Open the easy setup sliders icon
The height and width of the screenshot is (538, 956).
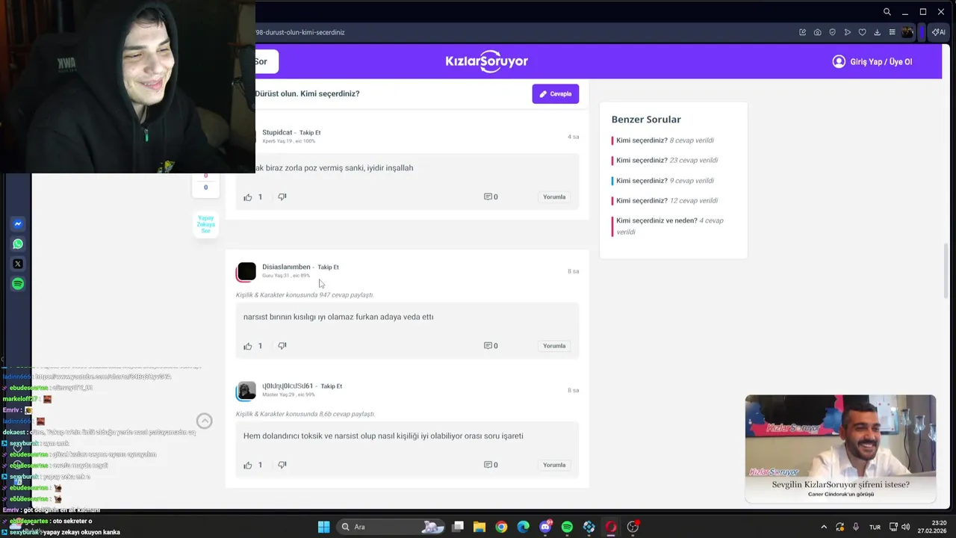coord(892,32)
